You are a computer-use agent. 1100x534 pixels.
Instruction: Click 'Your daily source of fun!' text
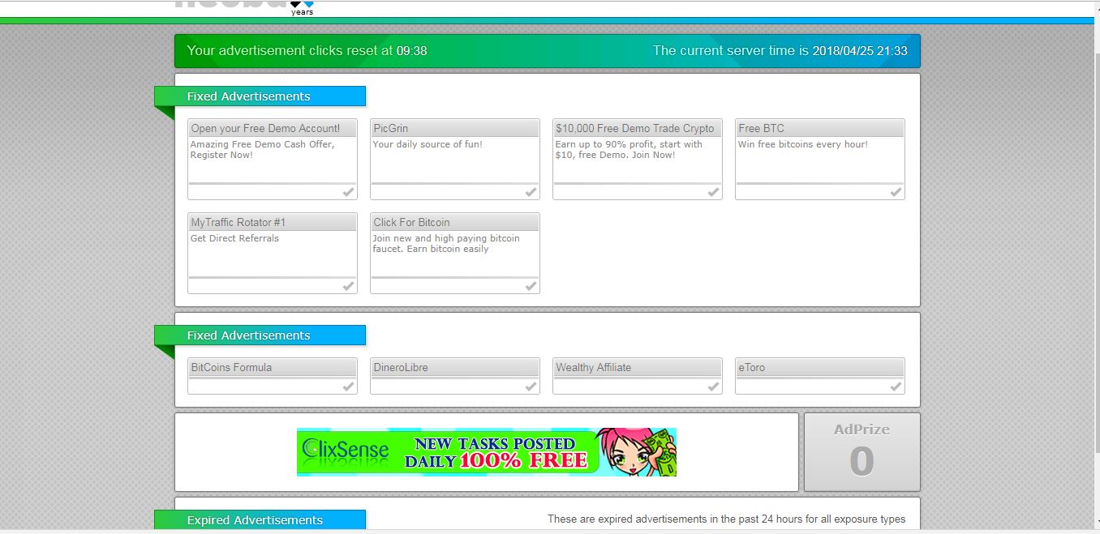tap(428, 144)
